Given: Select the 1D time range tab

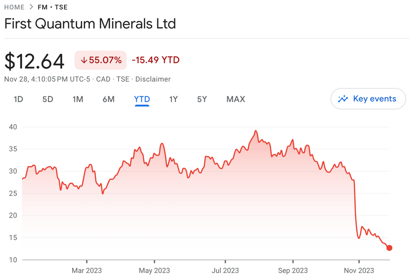Looking at the screenshot, I should 18,99.
